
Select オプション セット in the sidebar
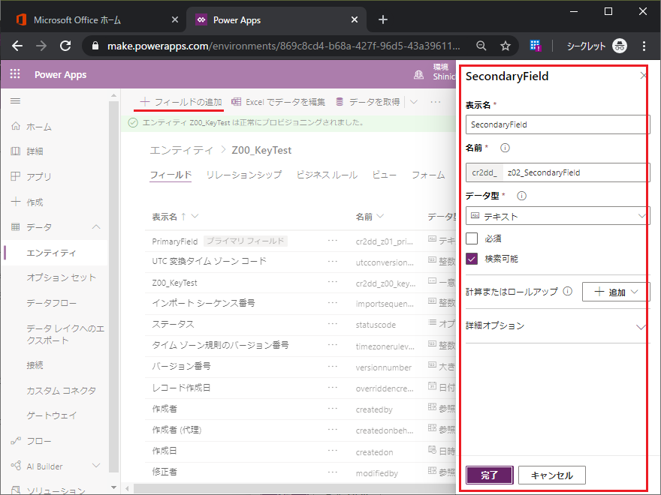pyautogui.click(x=61, y=277)
